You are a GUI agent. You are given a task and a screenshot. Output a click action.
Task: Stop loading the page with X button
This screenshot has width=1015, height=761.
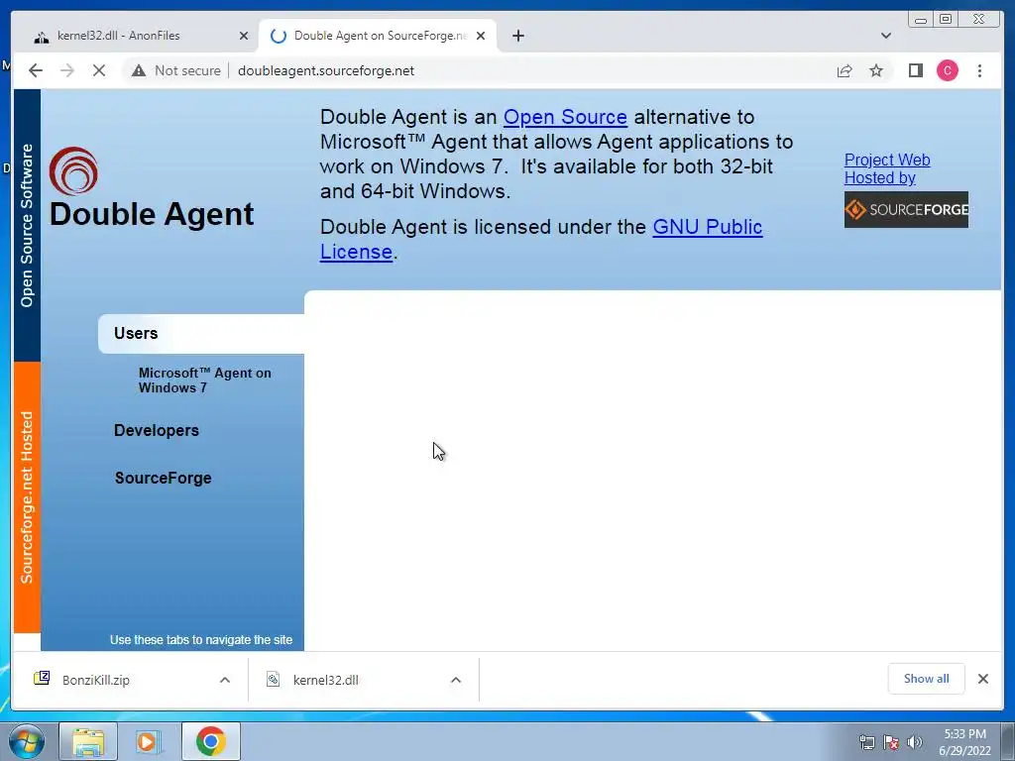pos(99,70)
